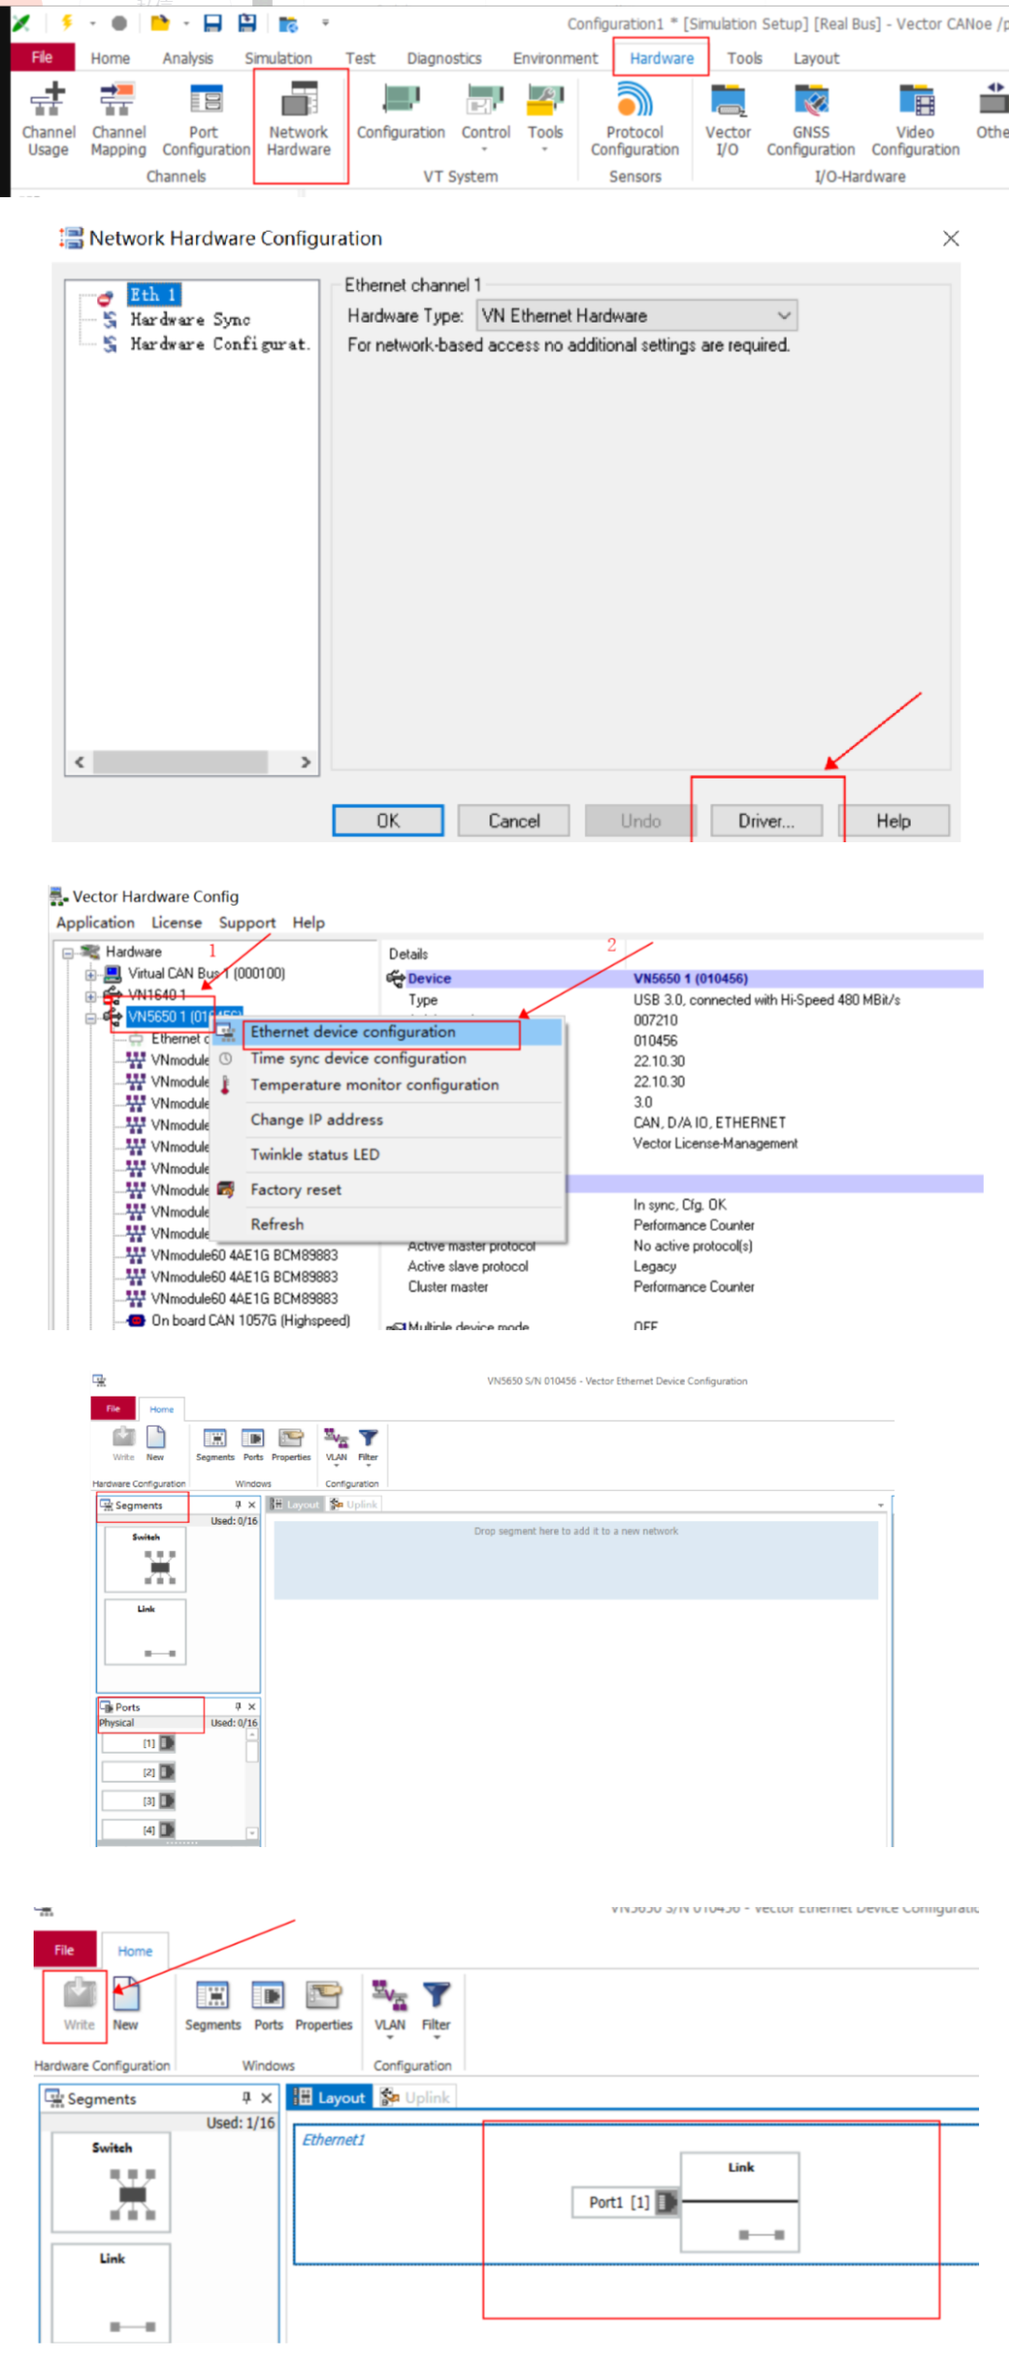Click the open configuration folder icon

[x=161, y=22]
